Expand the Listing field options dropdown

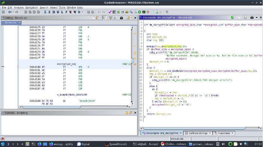tap(131, 18)
